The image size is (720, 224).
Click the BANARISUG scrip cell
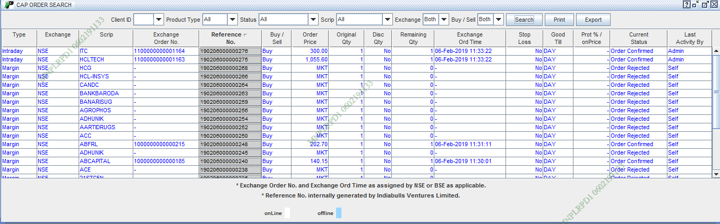tap(105, 102)
